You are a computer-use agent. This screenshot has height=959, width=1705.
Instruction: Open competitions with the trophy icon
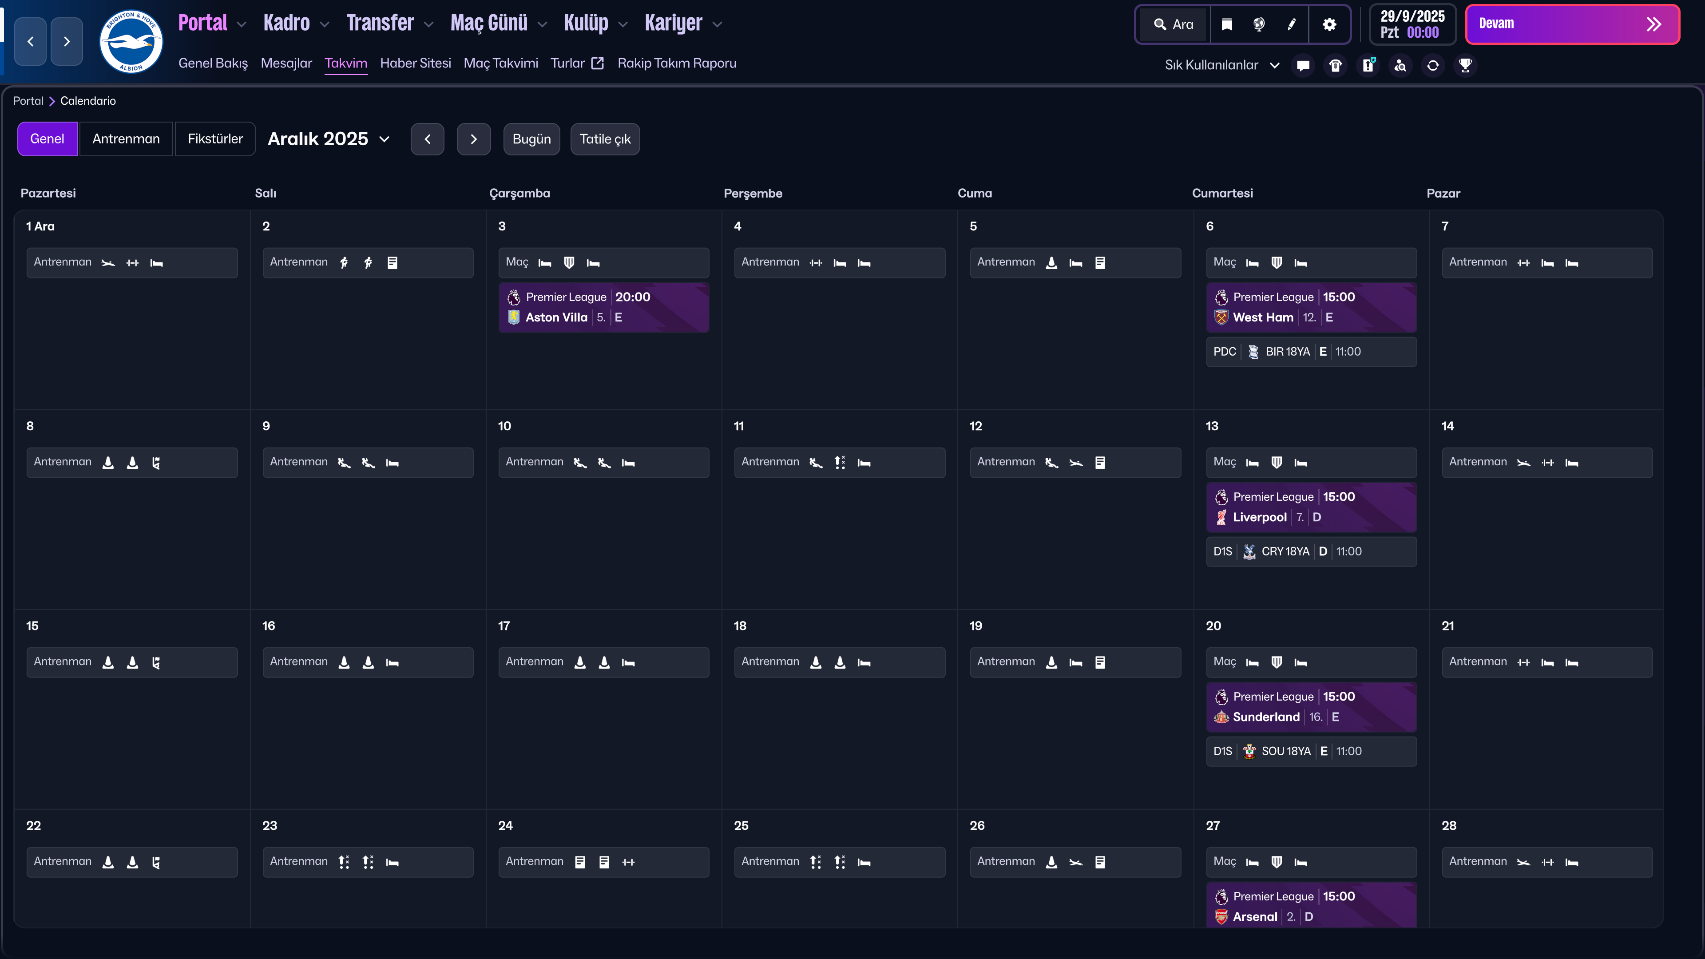click(1465, 65)
